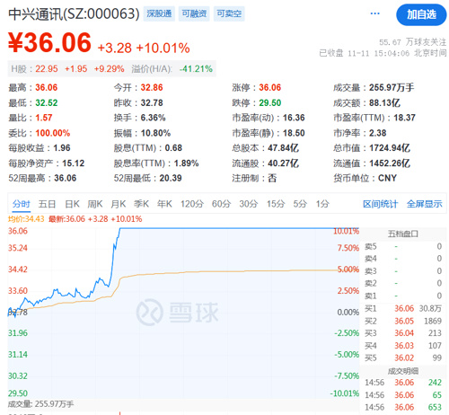Click the 跌停 value 29.50
The image size is (449, 415).
pos(270,103)
